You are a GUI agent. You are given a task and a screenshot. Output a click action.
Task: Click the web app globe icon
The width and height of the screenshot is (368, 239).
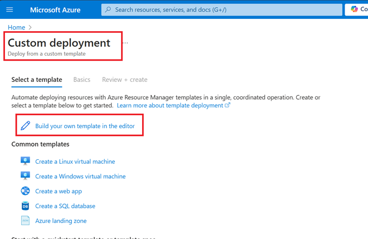25,191
